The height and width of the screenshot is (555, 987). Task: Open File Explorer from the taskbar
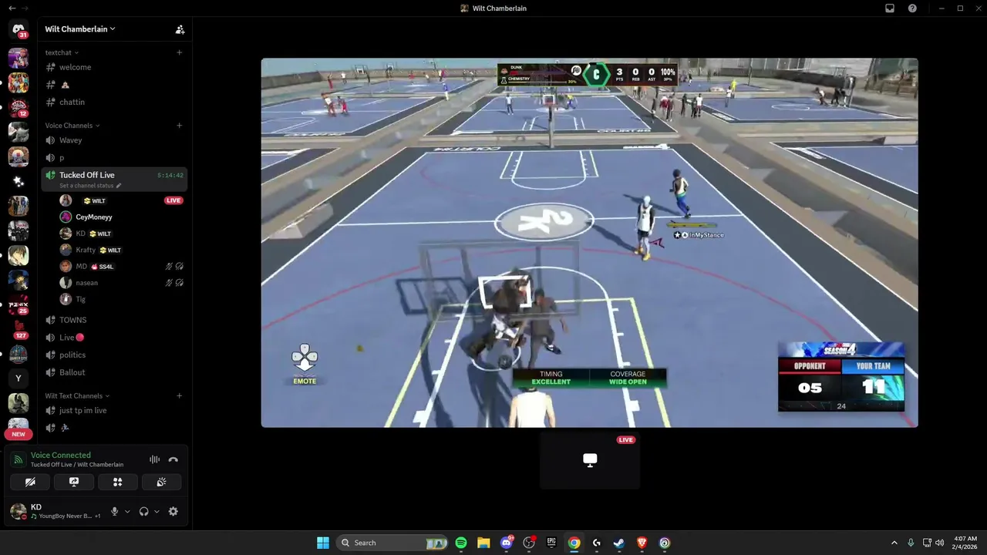483,543
